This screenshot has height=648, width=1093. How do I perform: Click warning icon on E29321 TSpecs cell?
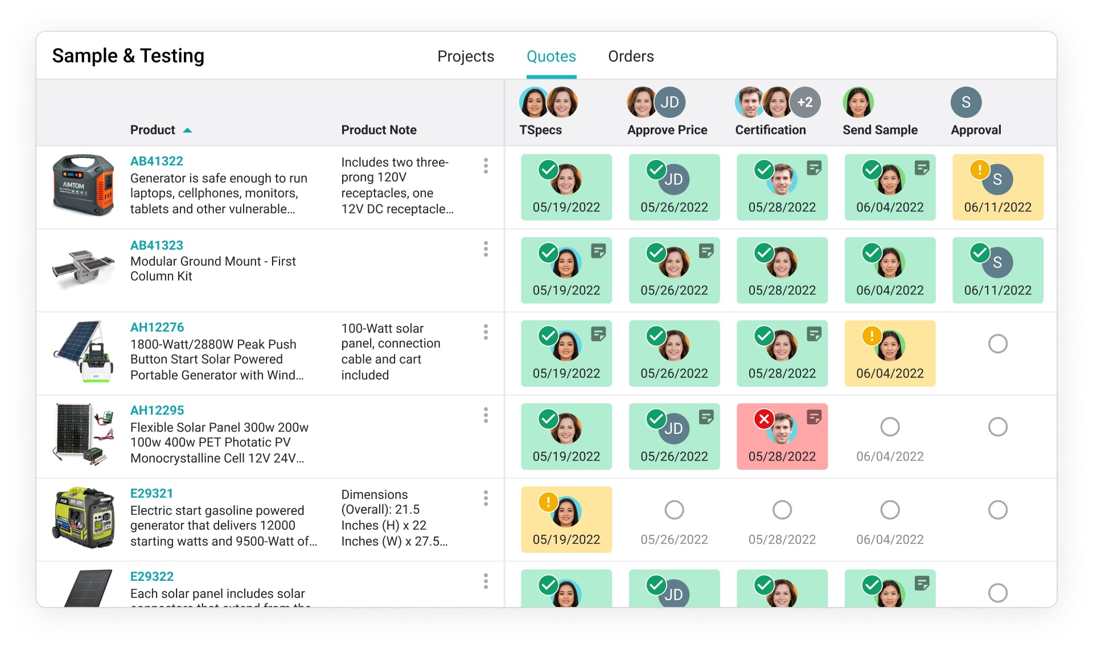[548, 502]
